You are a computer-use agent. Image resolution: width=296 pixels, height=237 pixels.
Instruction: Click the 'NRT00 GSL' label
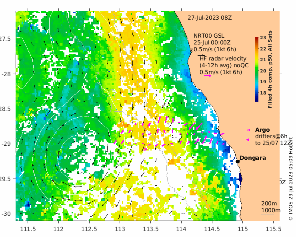pos(209,36)
